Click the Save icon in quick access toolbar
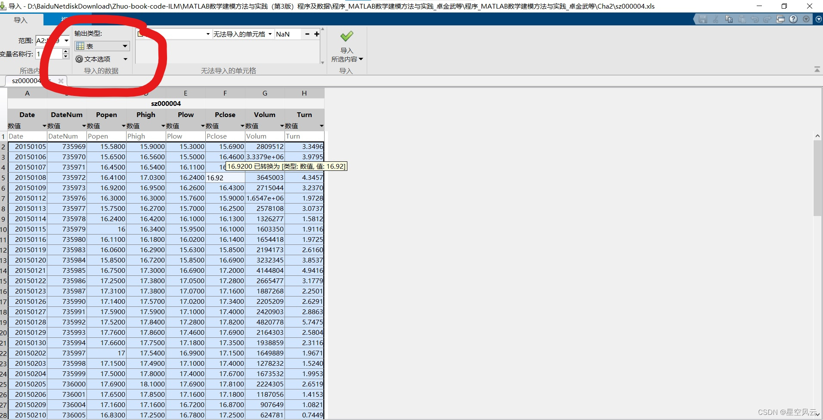The image size is (823, 420). click(x=703, y=19)
